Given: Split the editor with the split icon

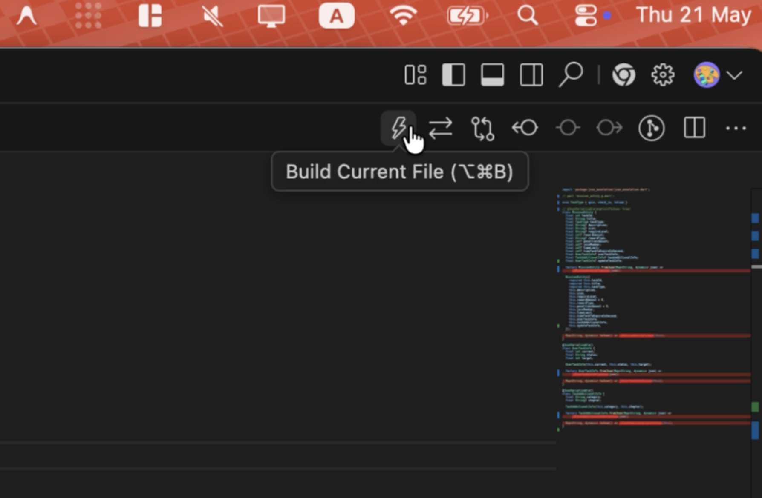Looking at the screenshot, I should pyautogui.click(x=694, y=128).
